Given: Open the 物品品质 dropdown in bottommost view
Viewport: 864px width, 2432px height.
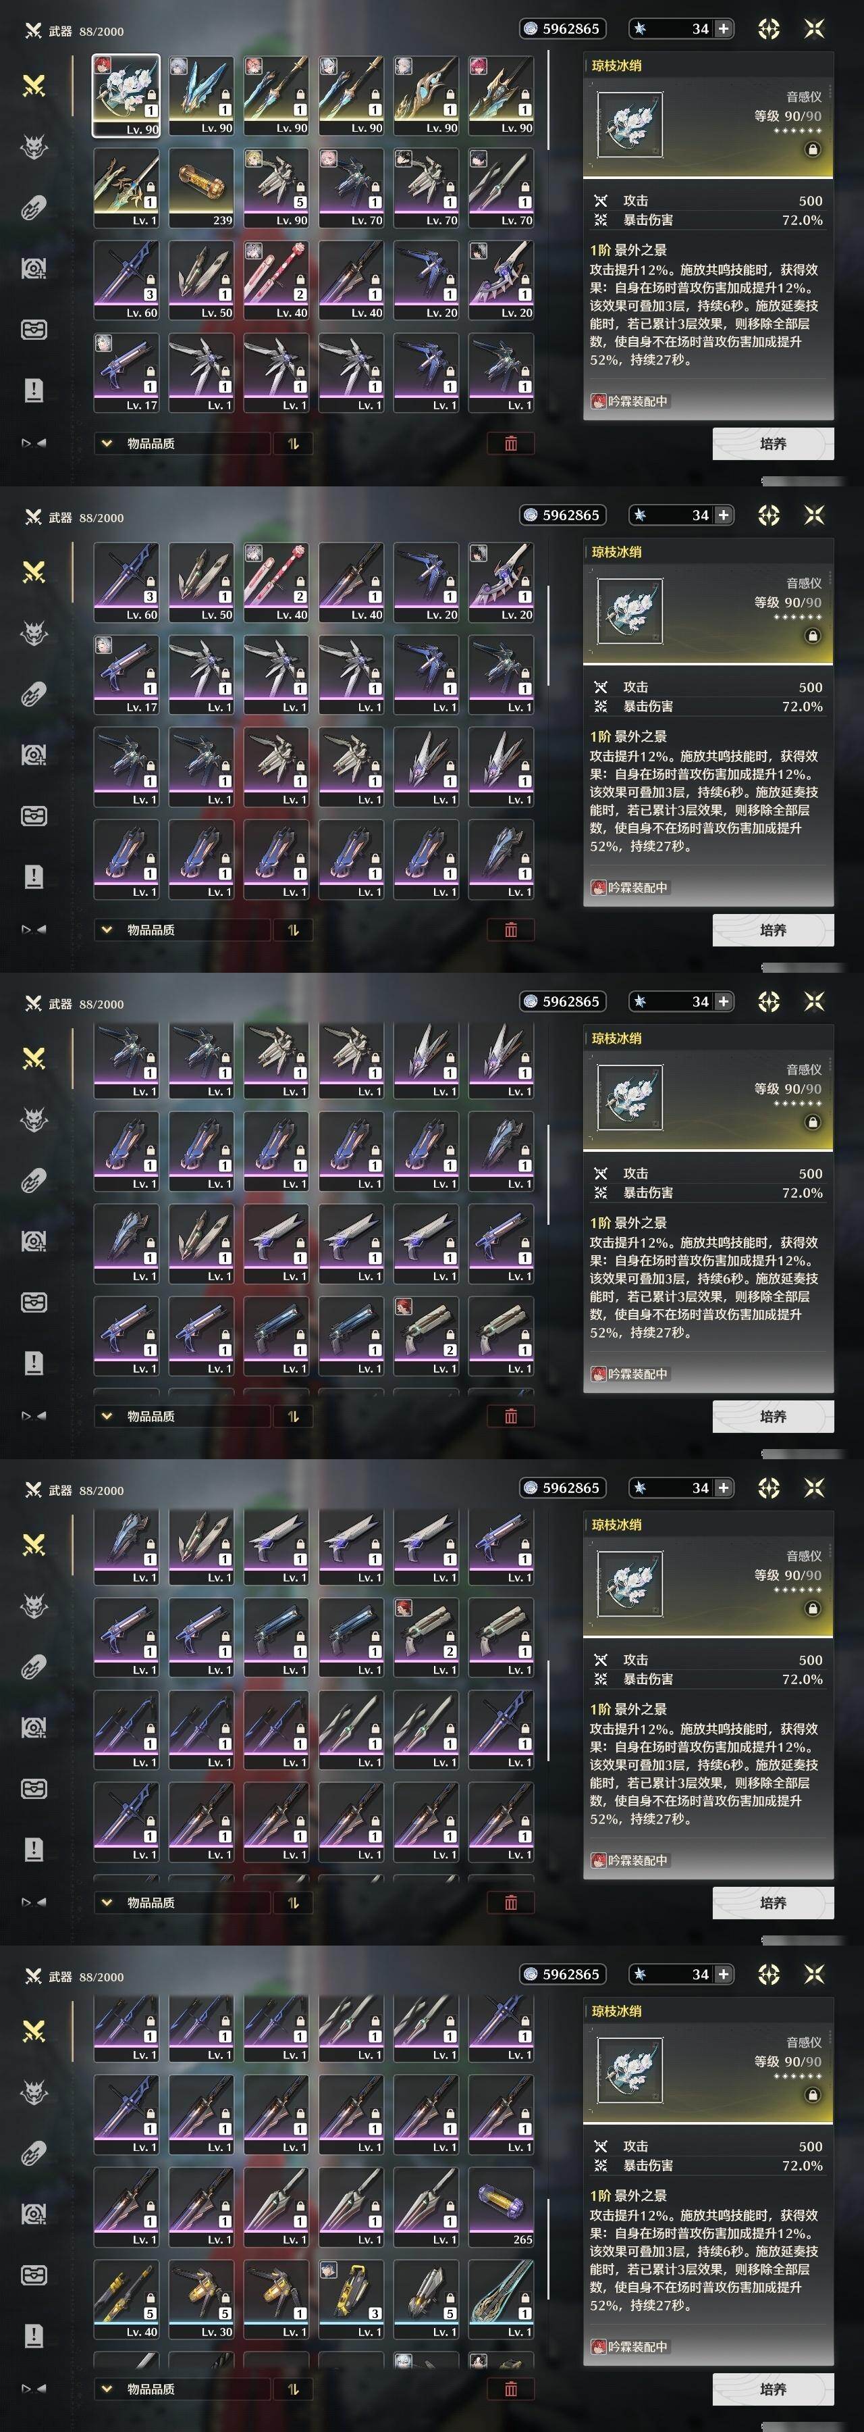Looking at the screenshot, I should (182, 2389).
